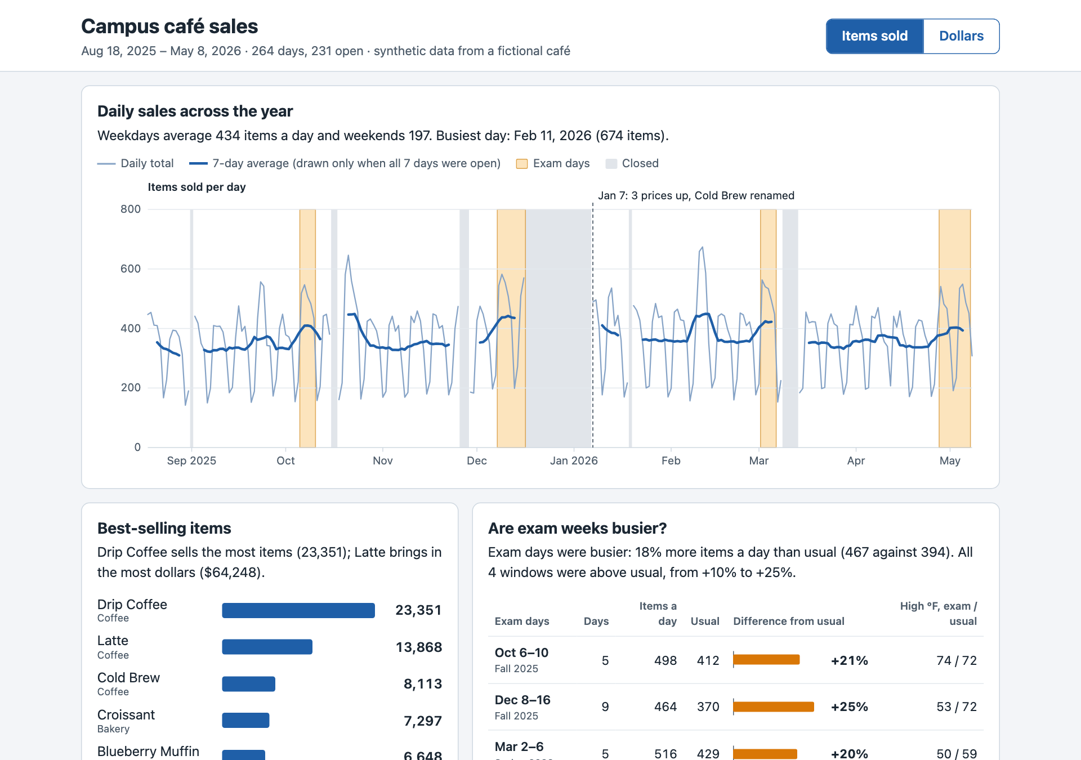Click the 23,351 value

click(418, 610)
